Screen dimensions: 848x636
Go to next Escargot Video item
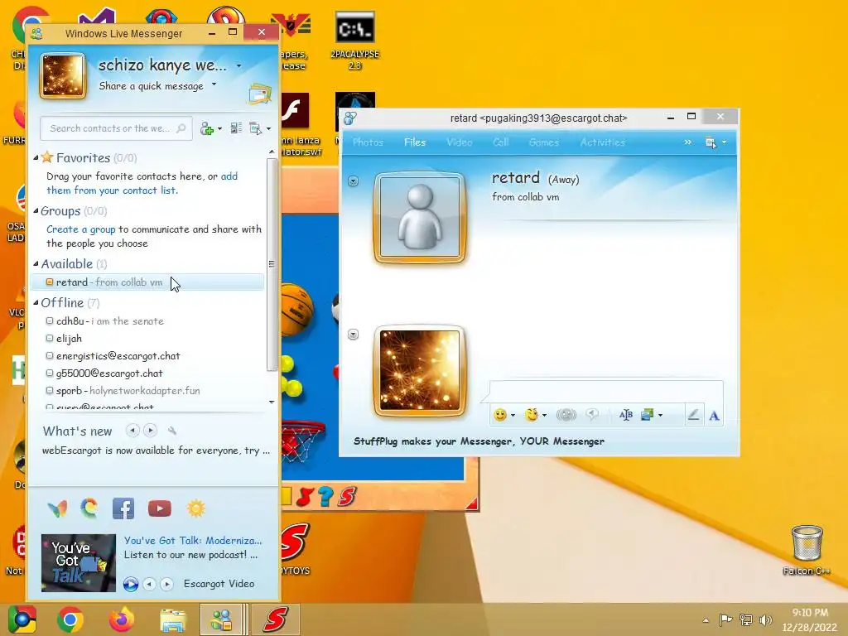(167, 584)
